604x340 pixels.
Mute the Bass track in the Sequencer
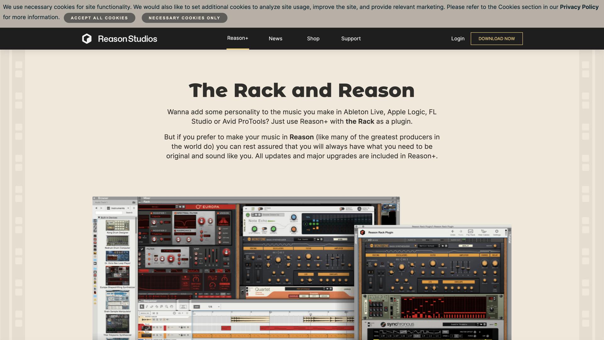[154, 335]
